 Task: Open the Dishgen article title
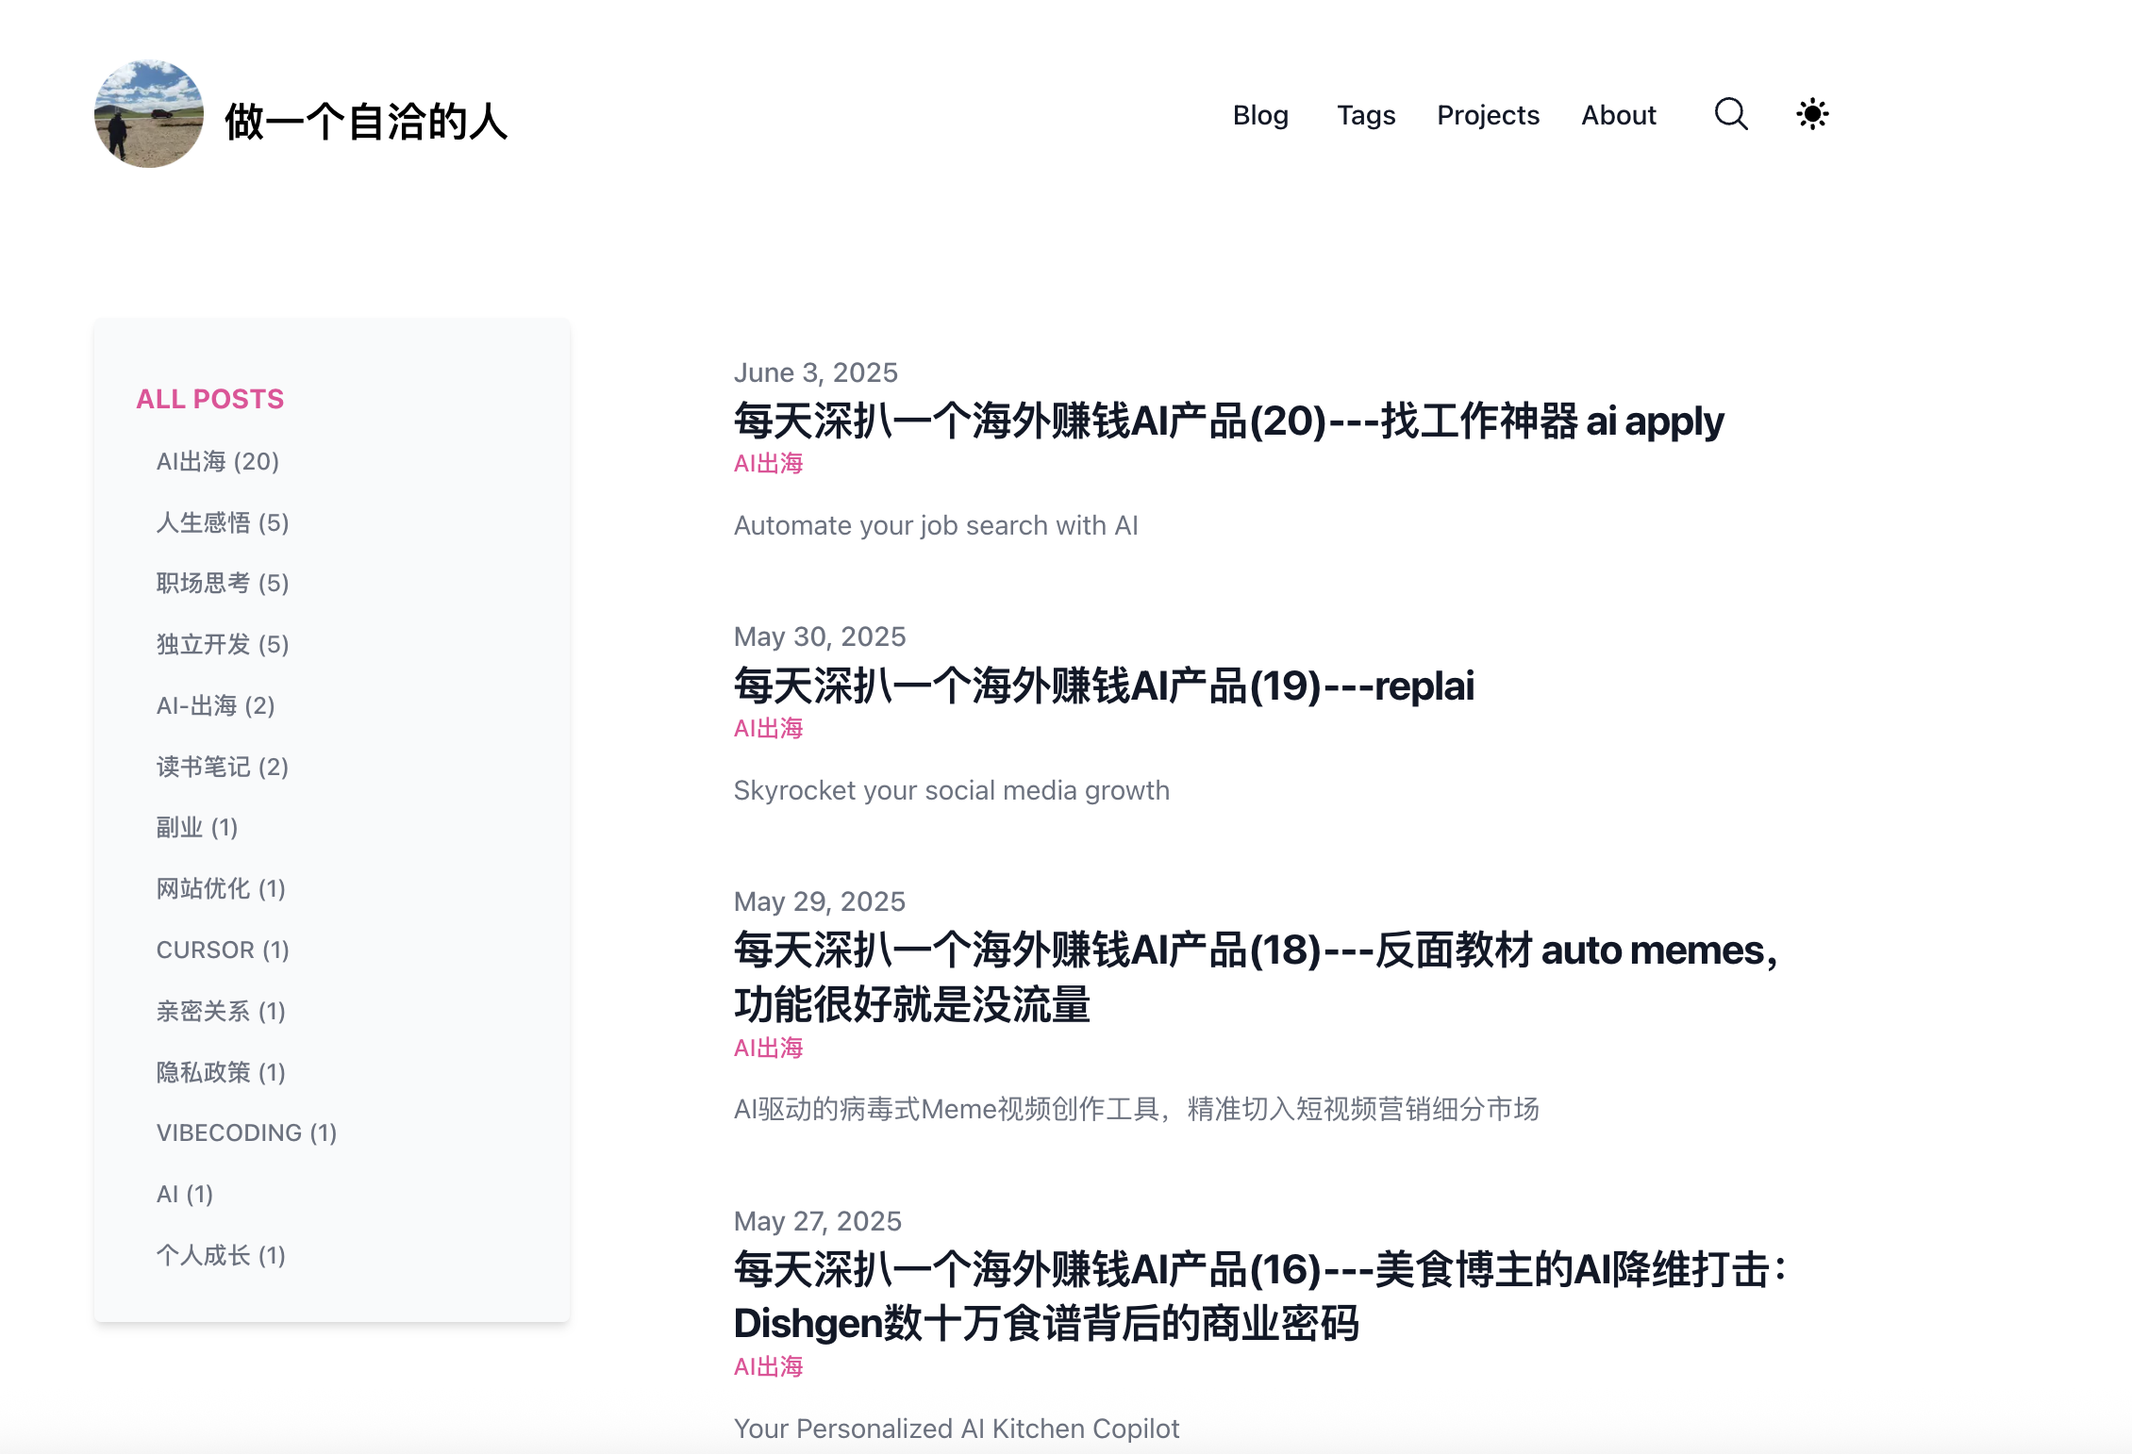coord(1259,1296)
